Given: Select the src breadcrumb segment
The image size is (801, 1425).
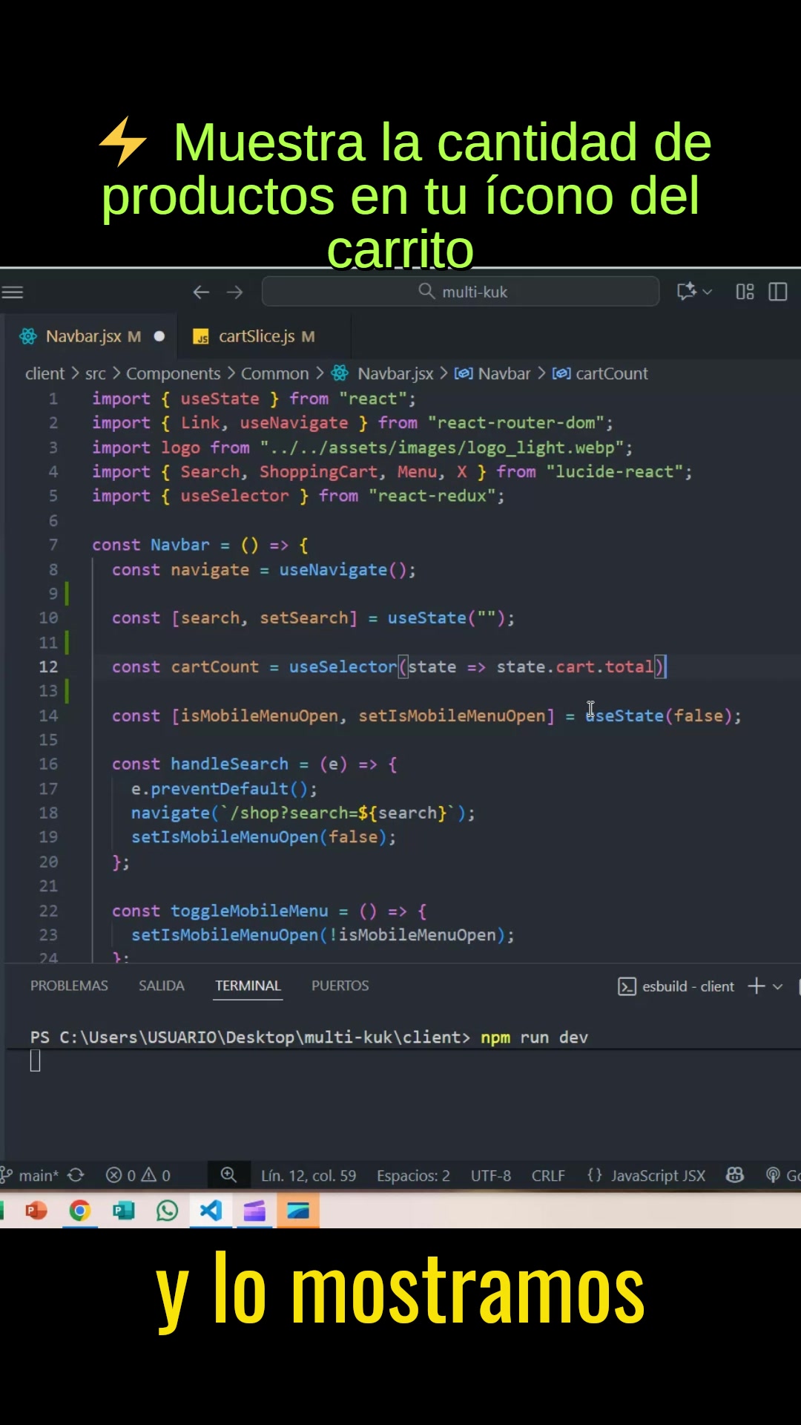Looking at the screenshot, I should click(x=96, y=373).
